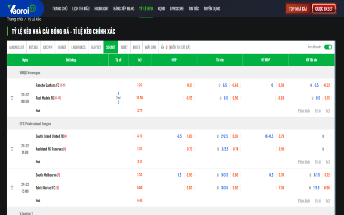This screenshot has width=344, height=215.
Task: Go to Bảng xếp hạng menu item
Action: pos(123,9)
